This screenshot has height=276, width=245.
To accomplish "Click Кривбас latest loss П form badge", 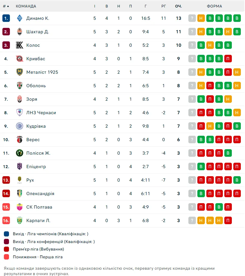I will pyautogui.click(x=228, y=59).
